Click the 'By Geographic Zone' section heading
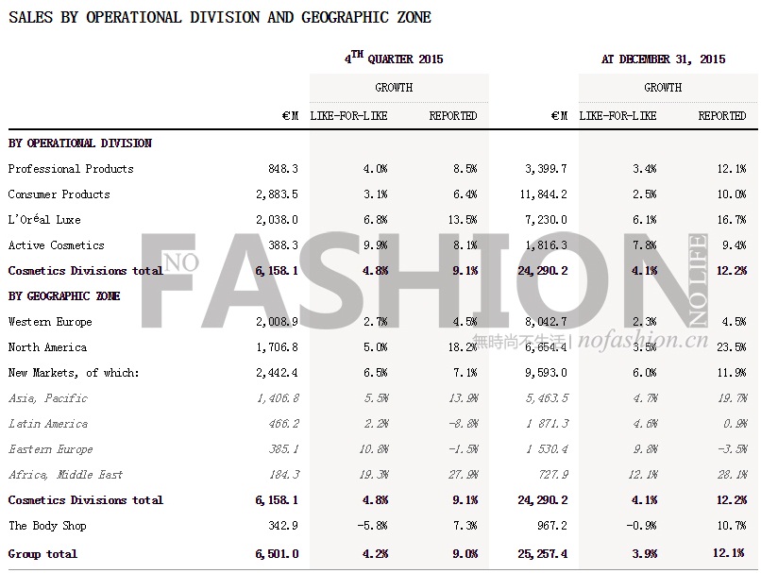761x573 pixels. tap(64, 296)
